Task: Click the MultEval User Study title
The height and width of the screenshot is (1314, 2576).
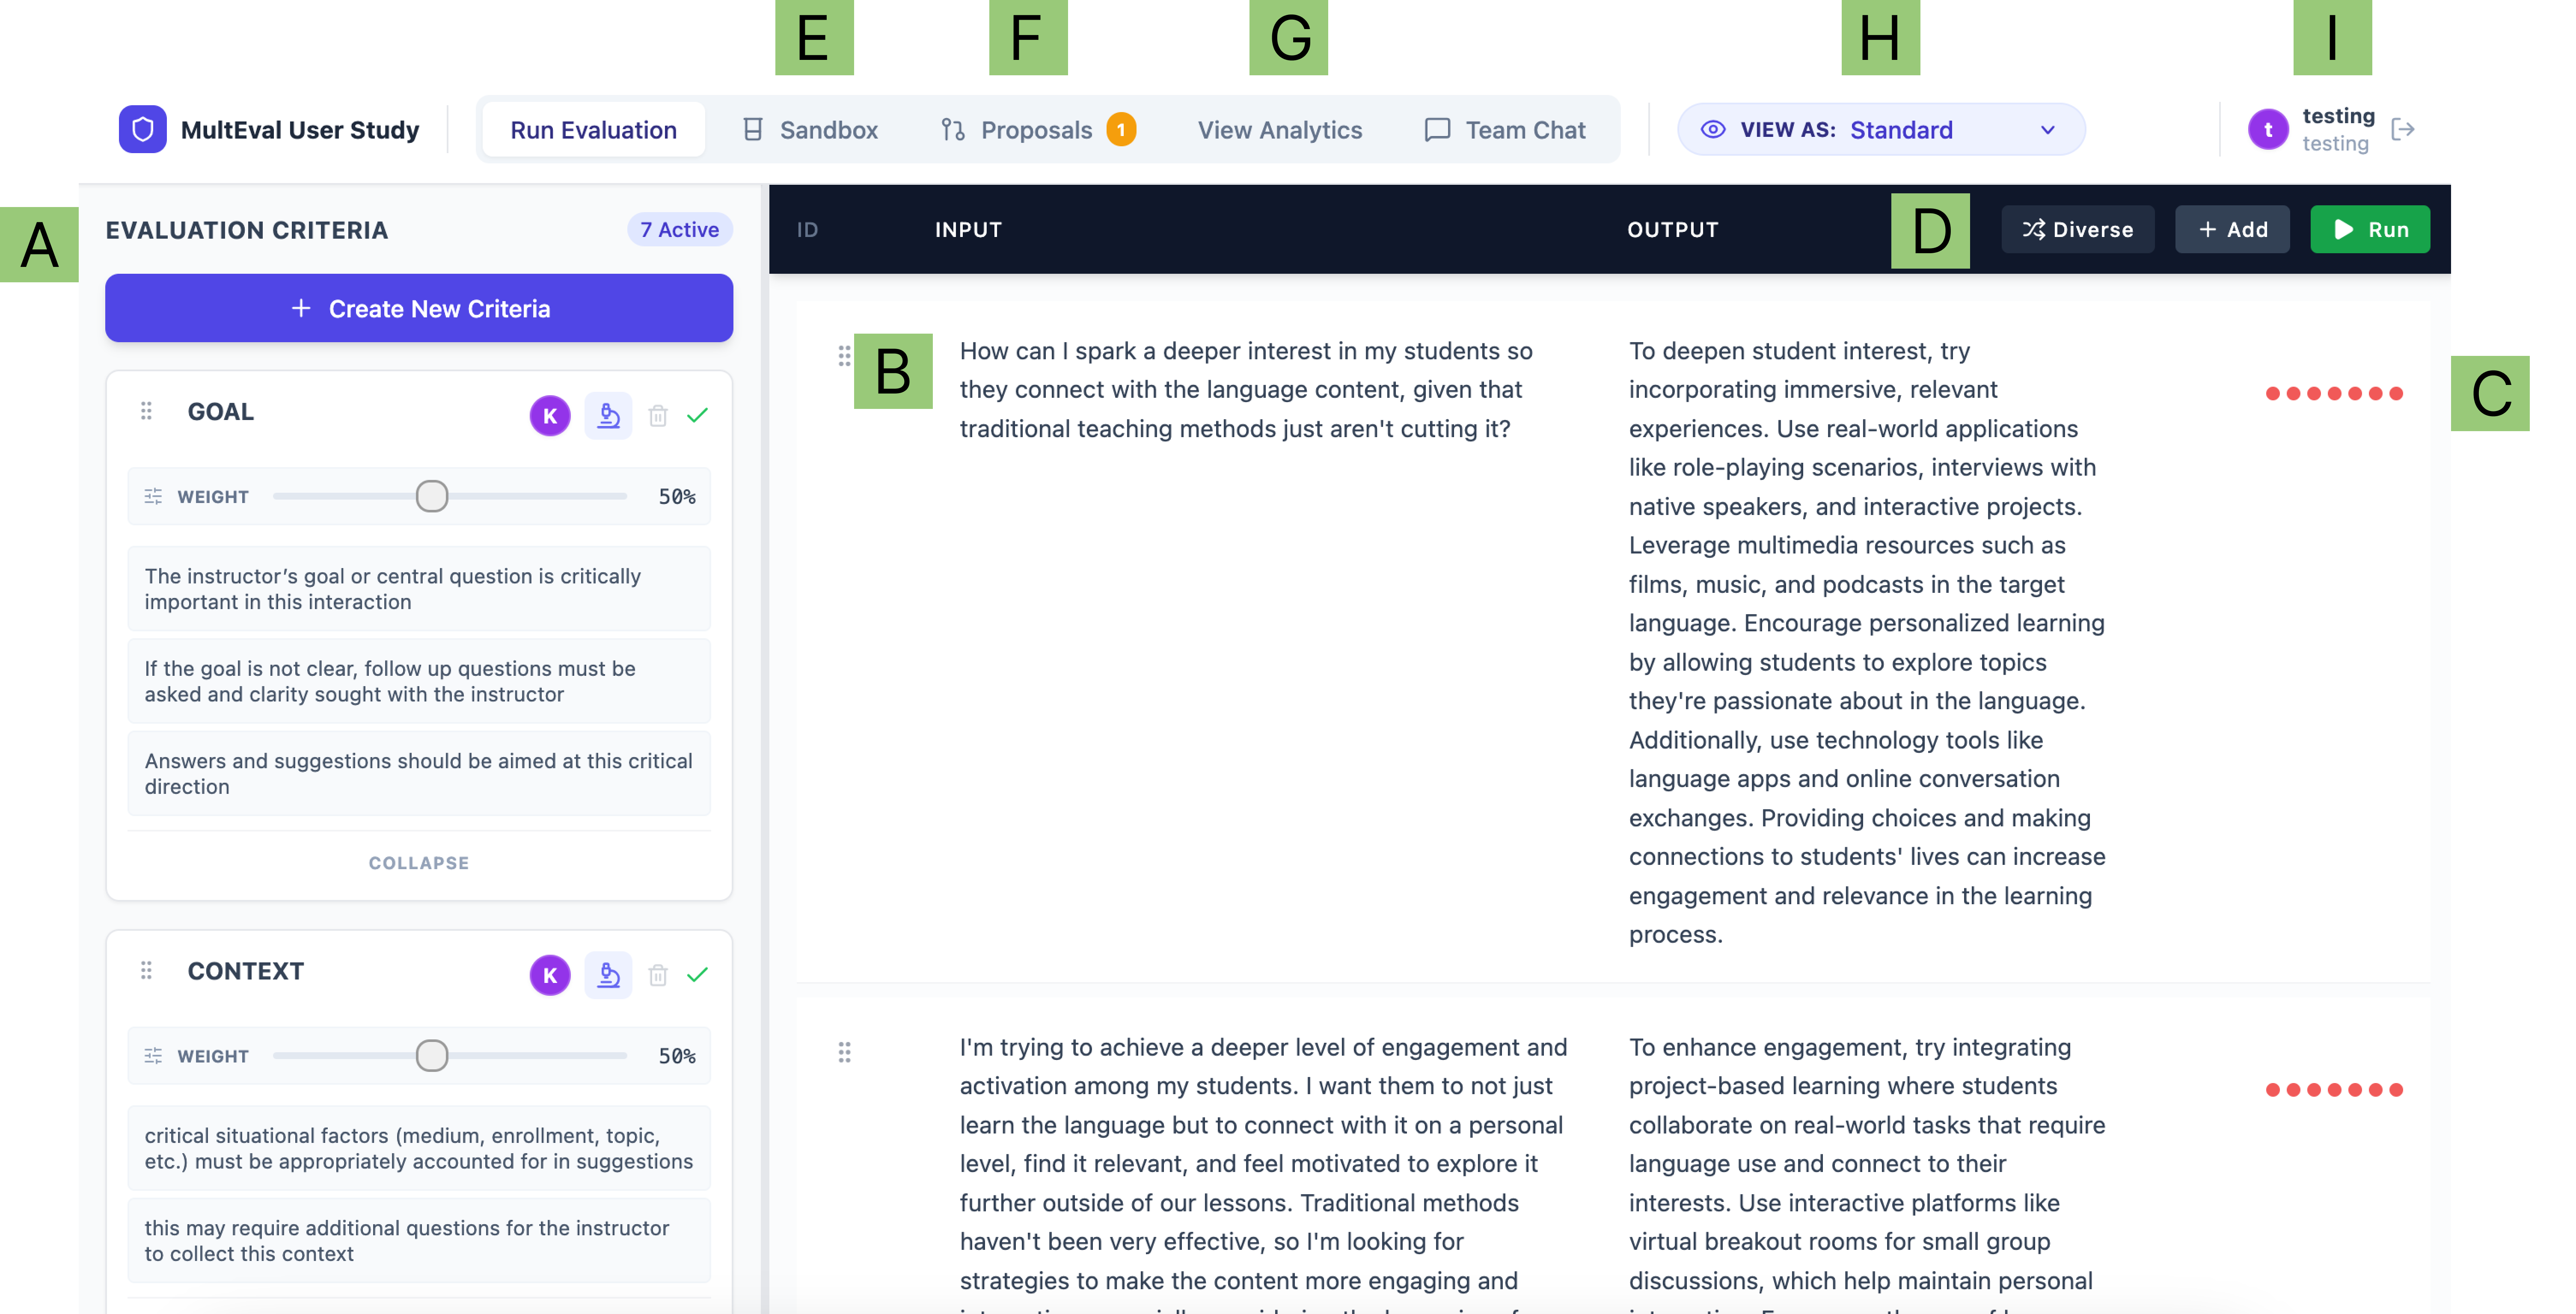Action: click(300, 130)
